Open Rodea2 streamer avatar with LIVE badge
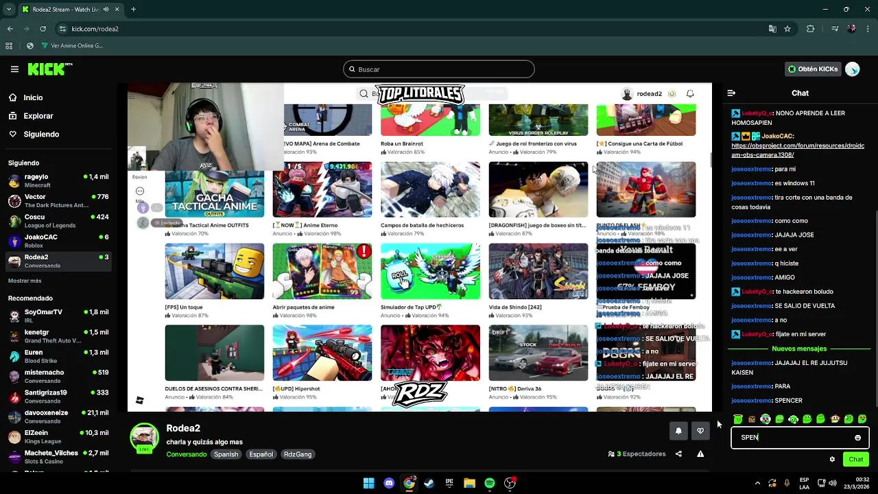 click(144, 439)
